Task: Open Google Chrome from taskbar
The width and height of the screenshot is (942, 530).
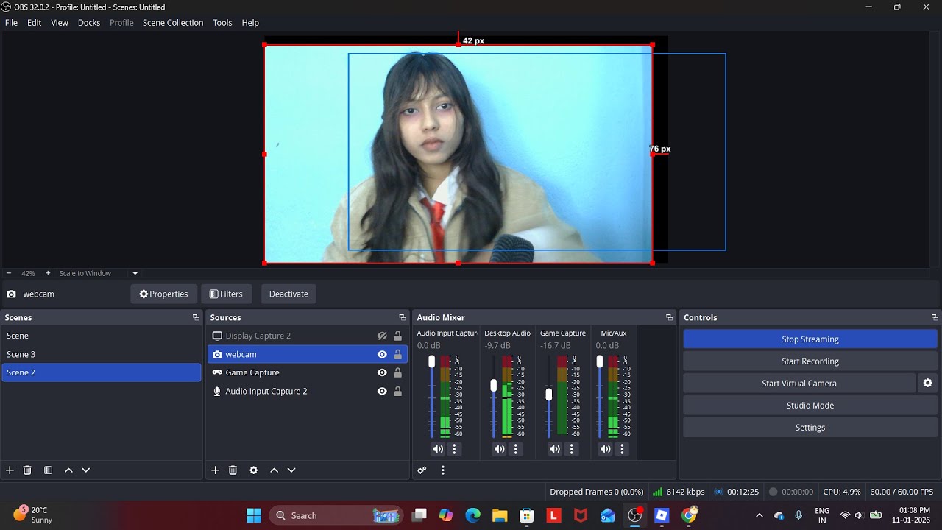Action: pyautogui.click(x=689, y=515)
